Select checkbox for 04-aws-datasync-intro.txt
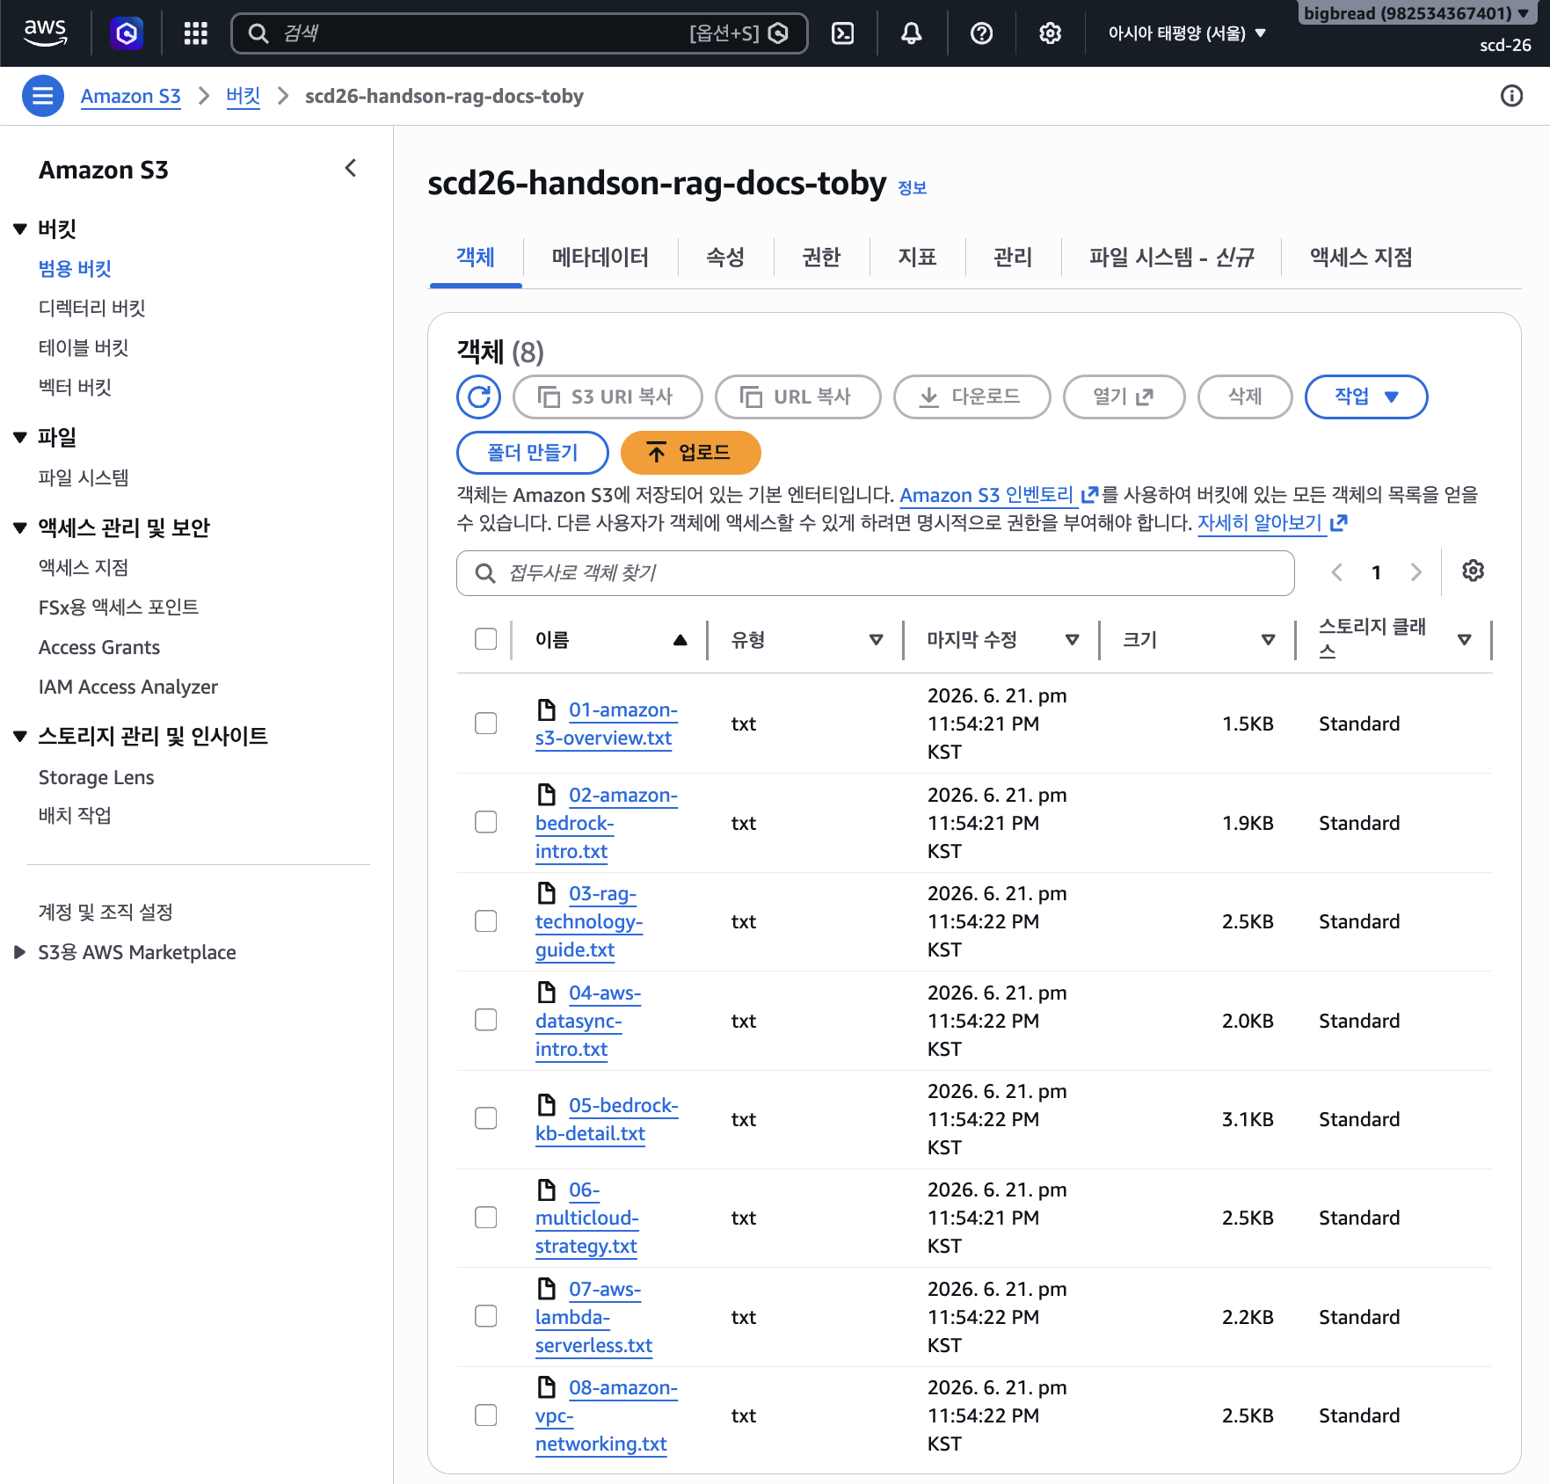 point(485,1020)
